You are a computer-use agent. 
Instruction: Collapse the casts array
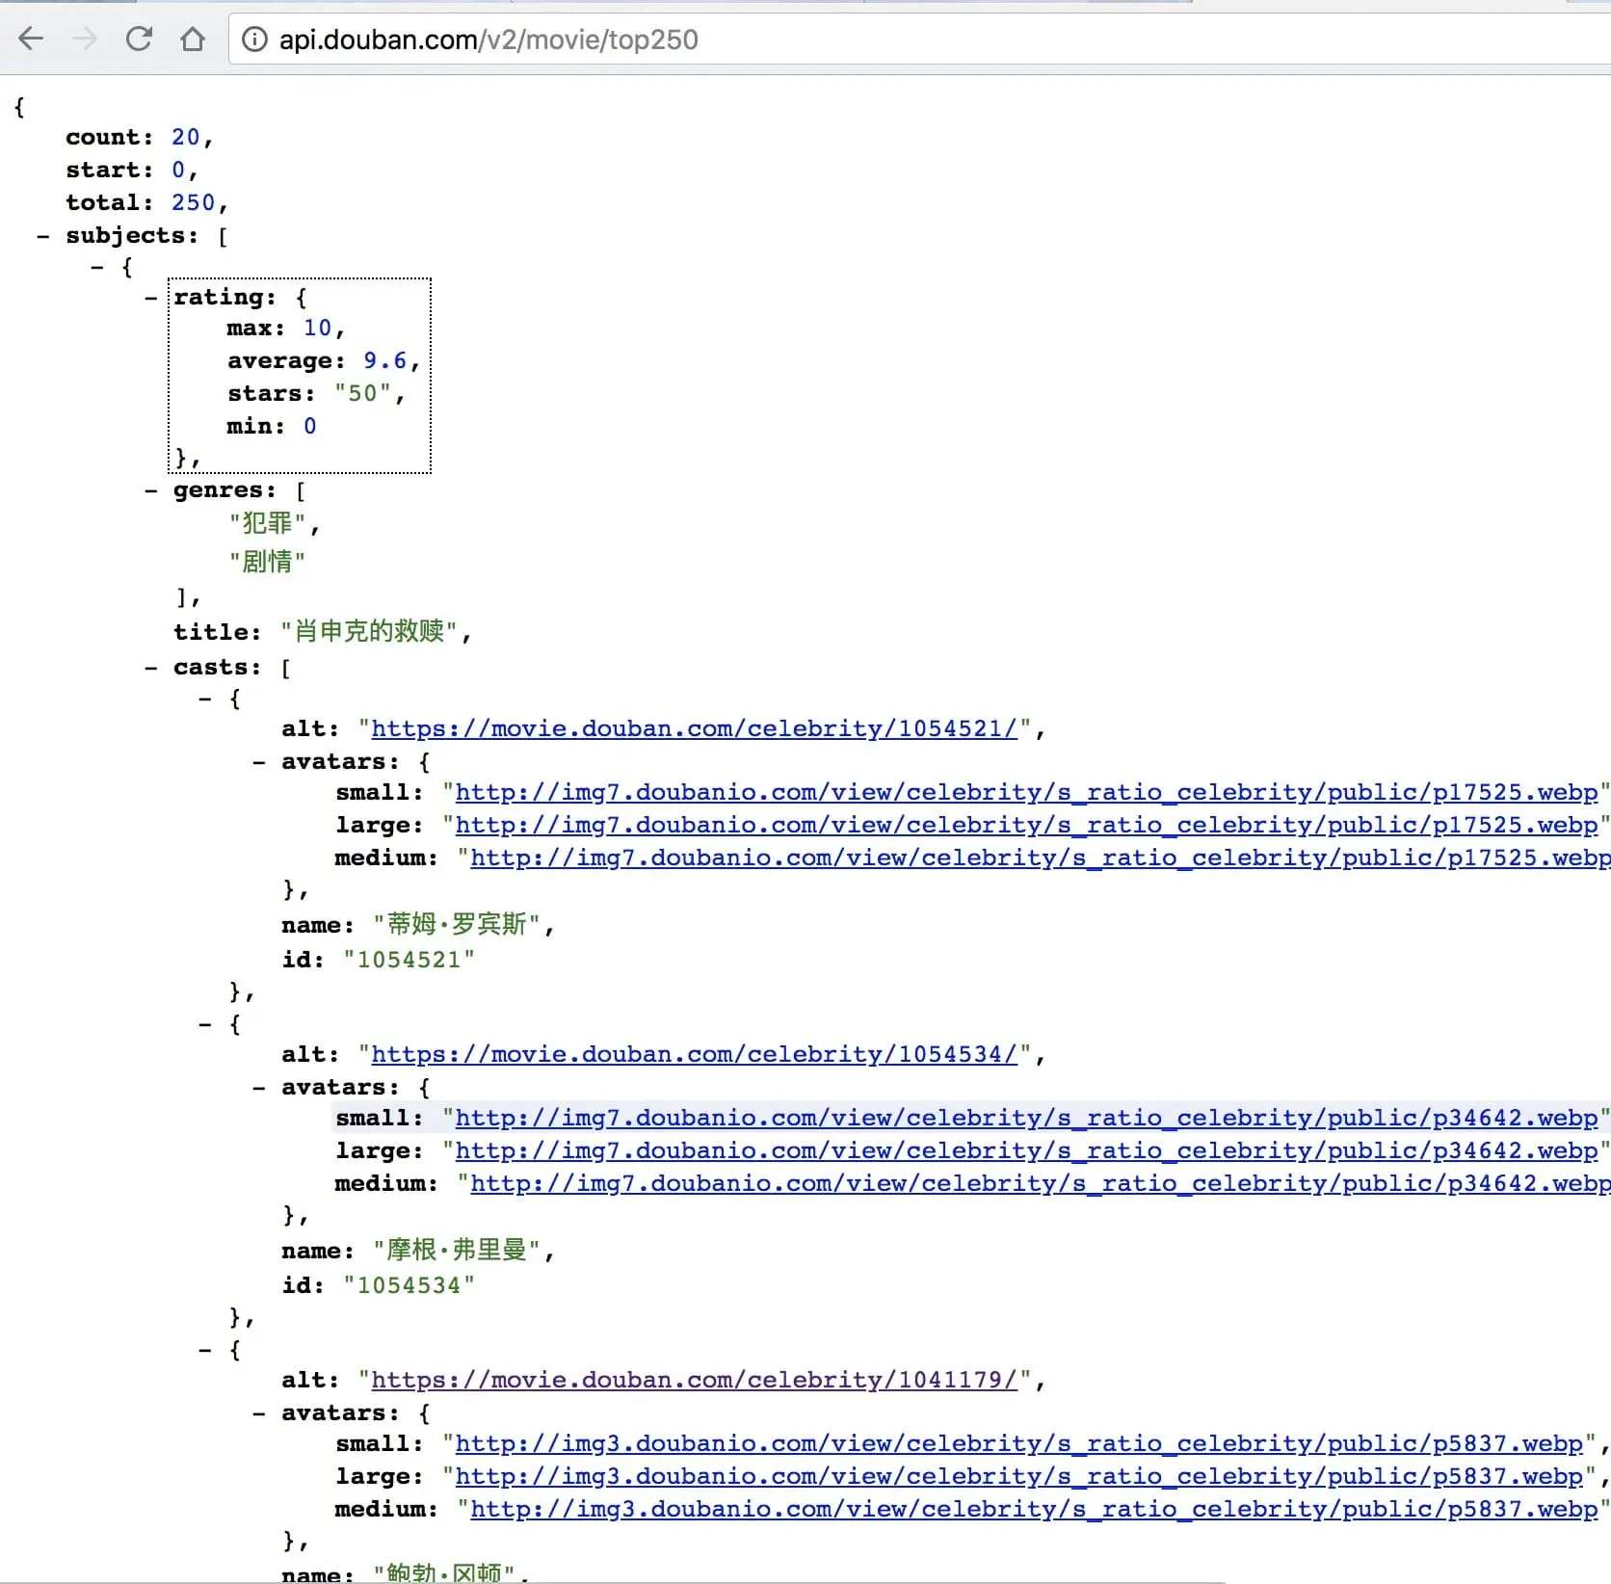[x=150, y=668]
